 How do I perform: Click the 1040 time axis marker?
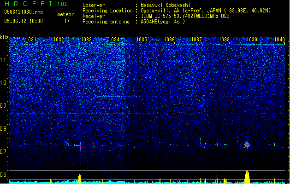tap(279, 40)
